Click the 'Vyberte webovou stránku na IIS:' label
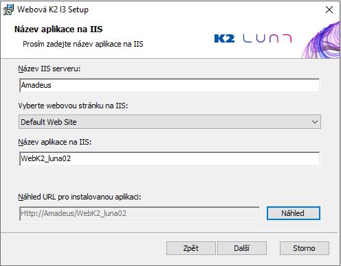This screenshot has width=341, height=266. point(73,106)
